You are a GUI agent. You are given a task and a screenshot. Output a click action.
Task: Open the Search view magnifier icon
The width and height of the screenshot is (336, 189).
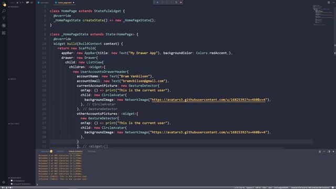(4, 10)
